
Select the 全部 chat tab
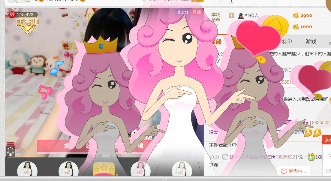(x=216, y=42)
